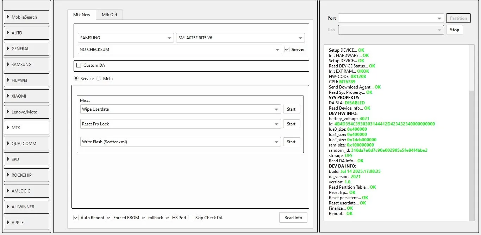Expand the HUAWEI sidebar section
The image size is (481, 235).
pyautogui.click(x=26, y=80)
